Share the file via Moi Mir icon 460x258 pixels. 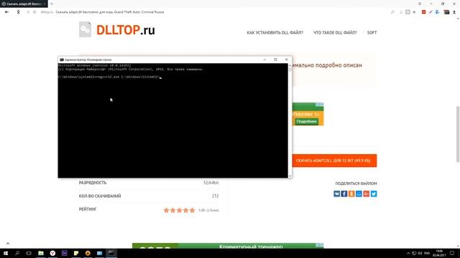pos(359,193)
